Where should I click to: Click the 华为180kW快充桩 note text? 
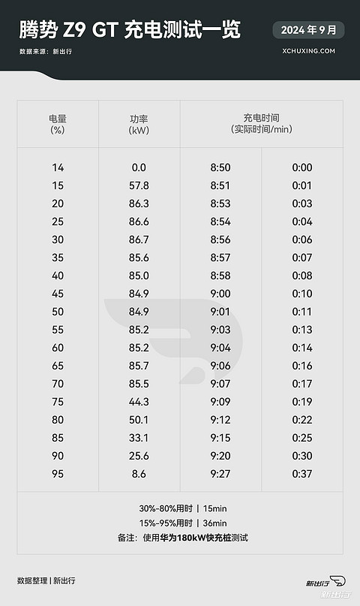[x=196, y=538]
